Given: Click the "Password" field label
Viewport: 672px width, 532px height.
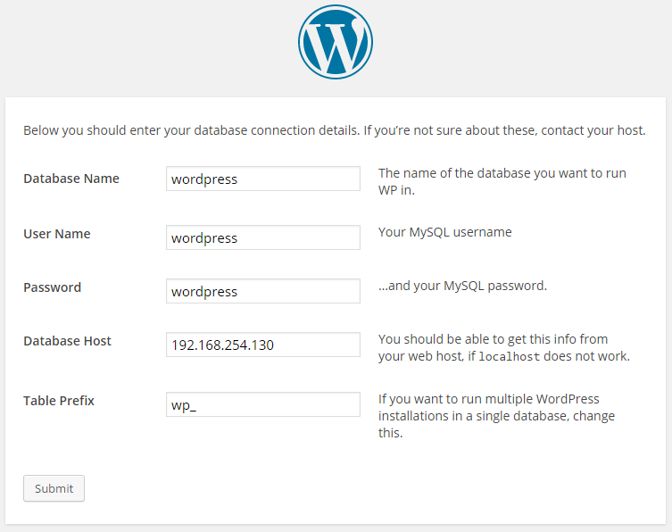Looking at the screenshot, I should point(52,287).
